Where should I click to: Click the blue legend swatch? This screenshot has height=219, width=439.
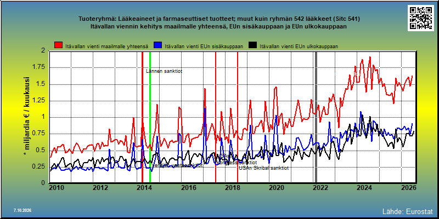pos(158,45)
